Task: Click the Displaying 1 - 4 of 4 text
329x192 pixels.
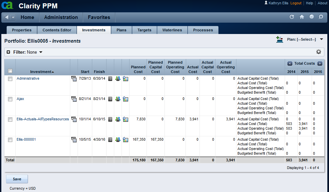Action: 303,168
